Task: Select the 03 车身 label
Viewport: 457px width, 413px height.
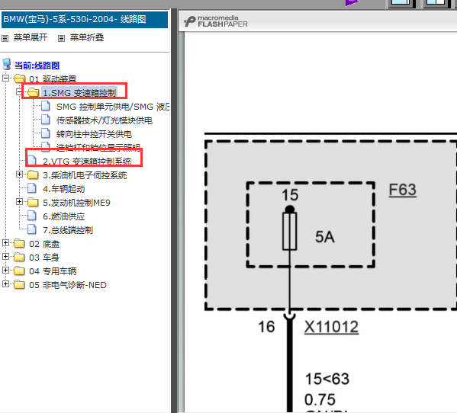Action: [44, 258]
